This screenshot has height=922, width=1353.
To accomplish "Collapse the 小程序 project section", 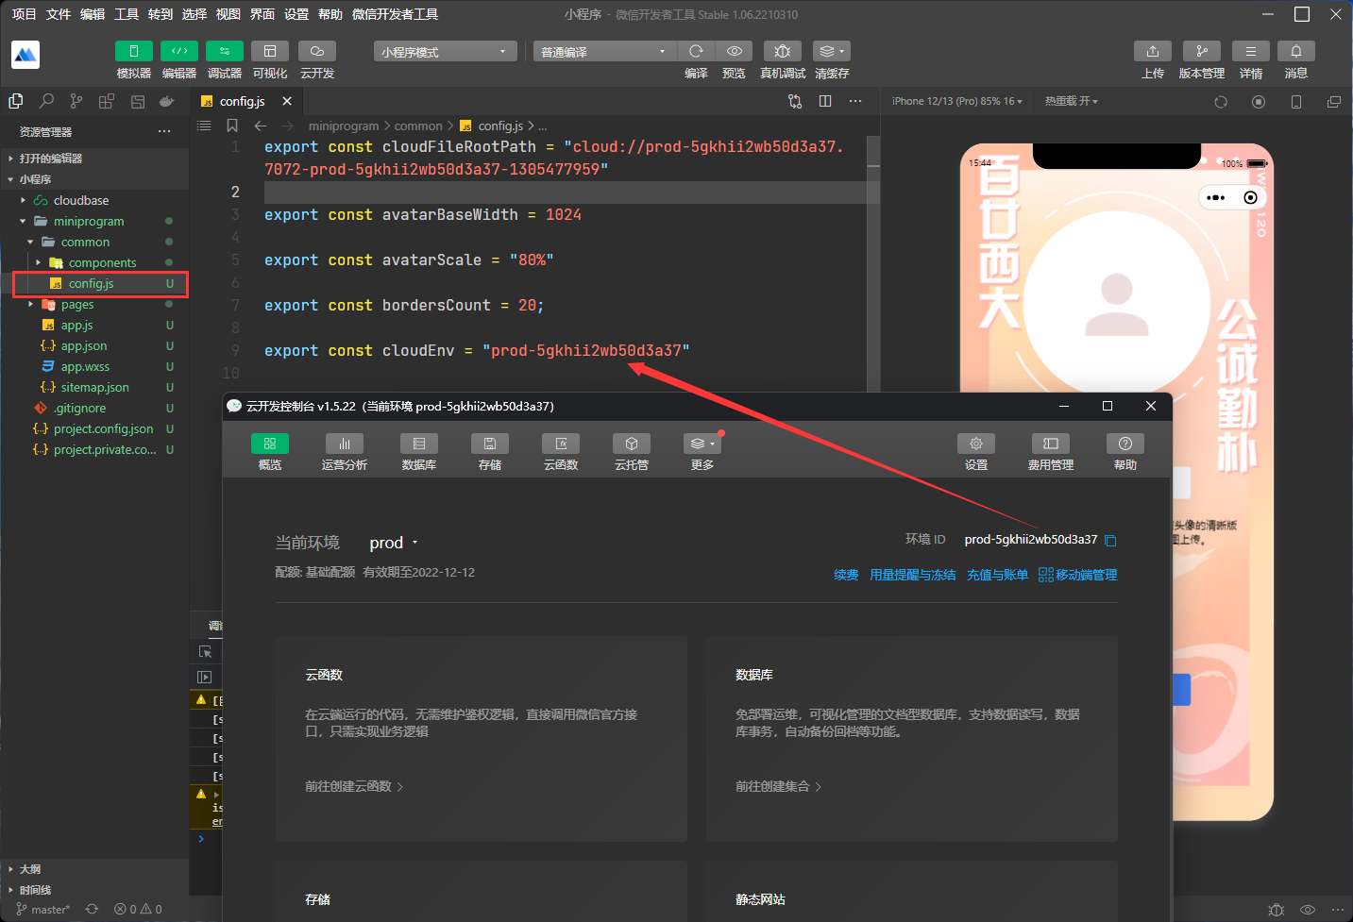I will click(x=94, y=179).
